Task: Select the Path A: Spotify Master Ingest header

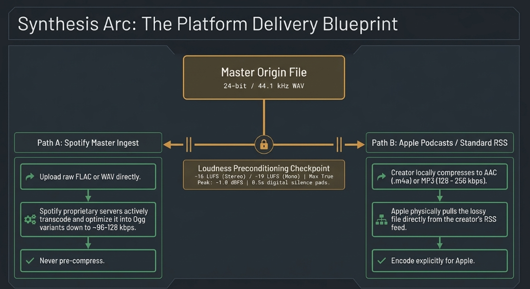Action: click(88, 143)
